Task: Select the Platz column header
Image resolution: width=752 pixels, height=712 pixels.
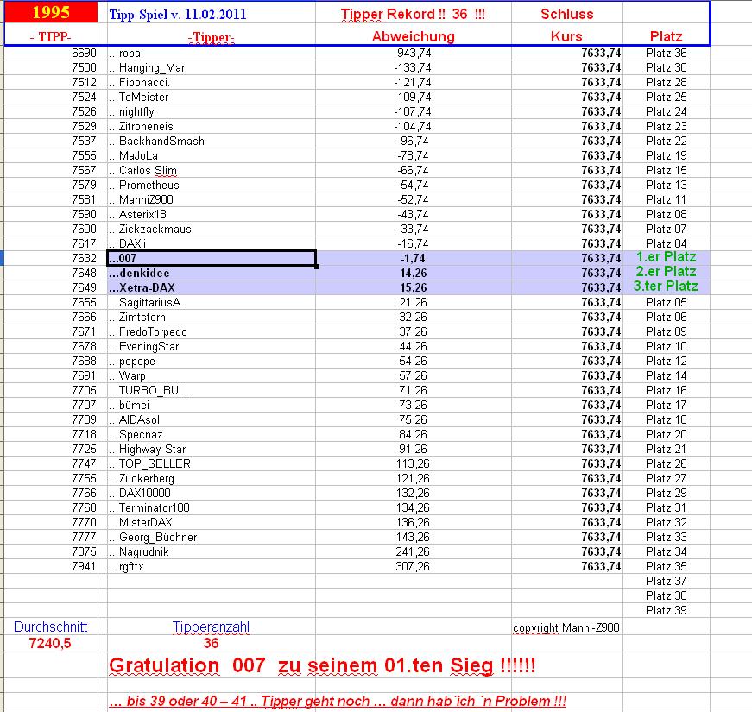Action: click(667, 36)
